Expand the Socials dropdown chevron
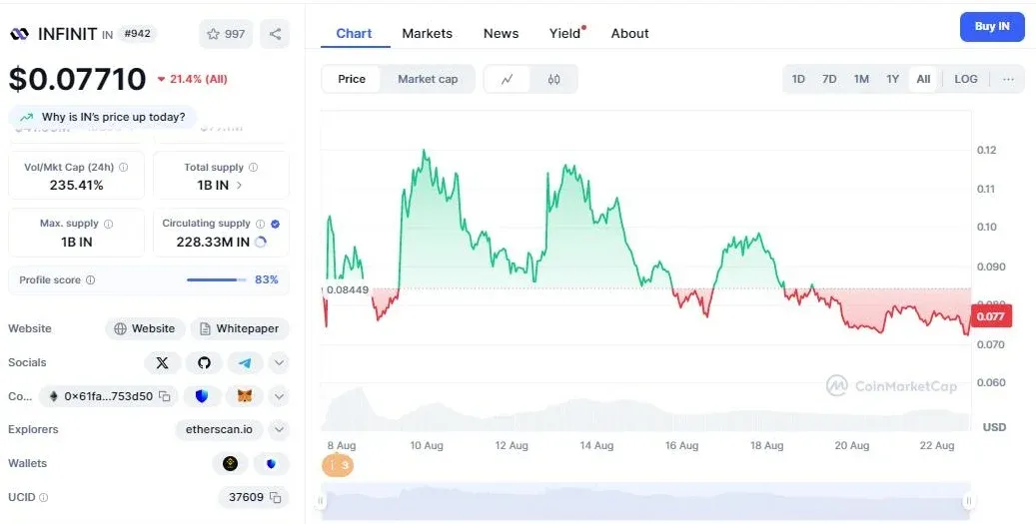Screen dimensions: 1036x524 [279, 362]
